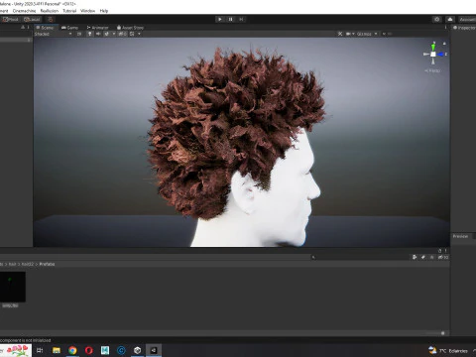The width and height of the screenshot is (476, 357).
Task: Click the Project search field
Action: 360,257
